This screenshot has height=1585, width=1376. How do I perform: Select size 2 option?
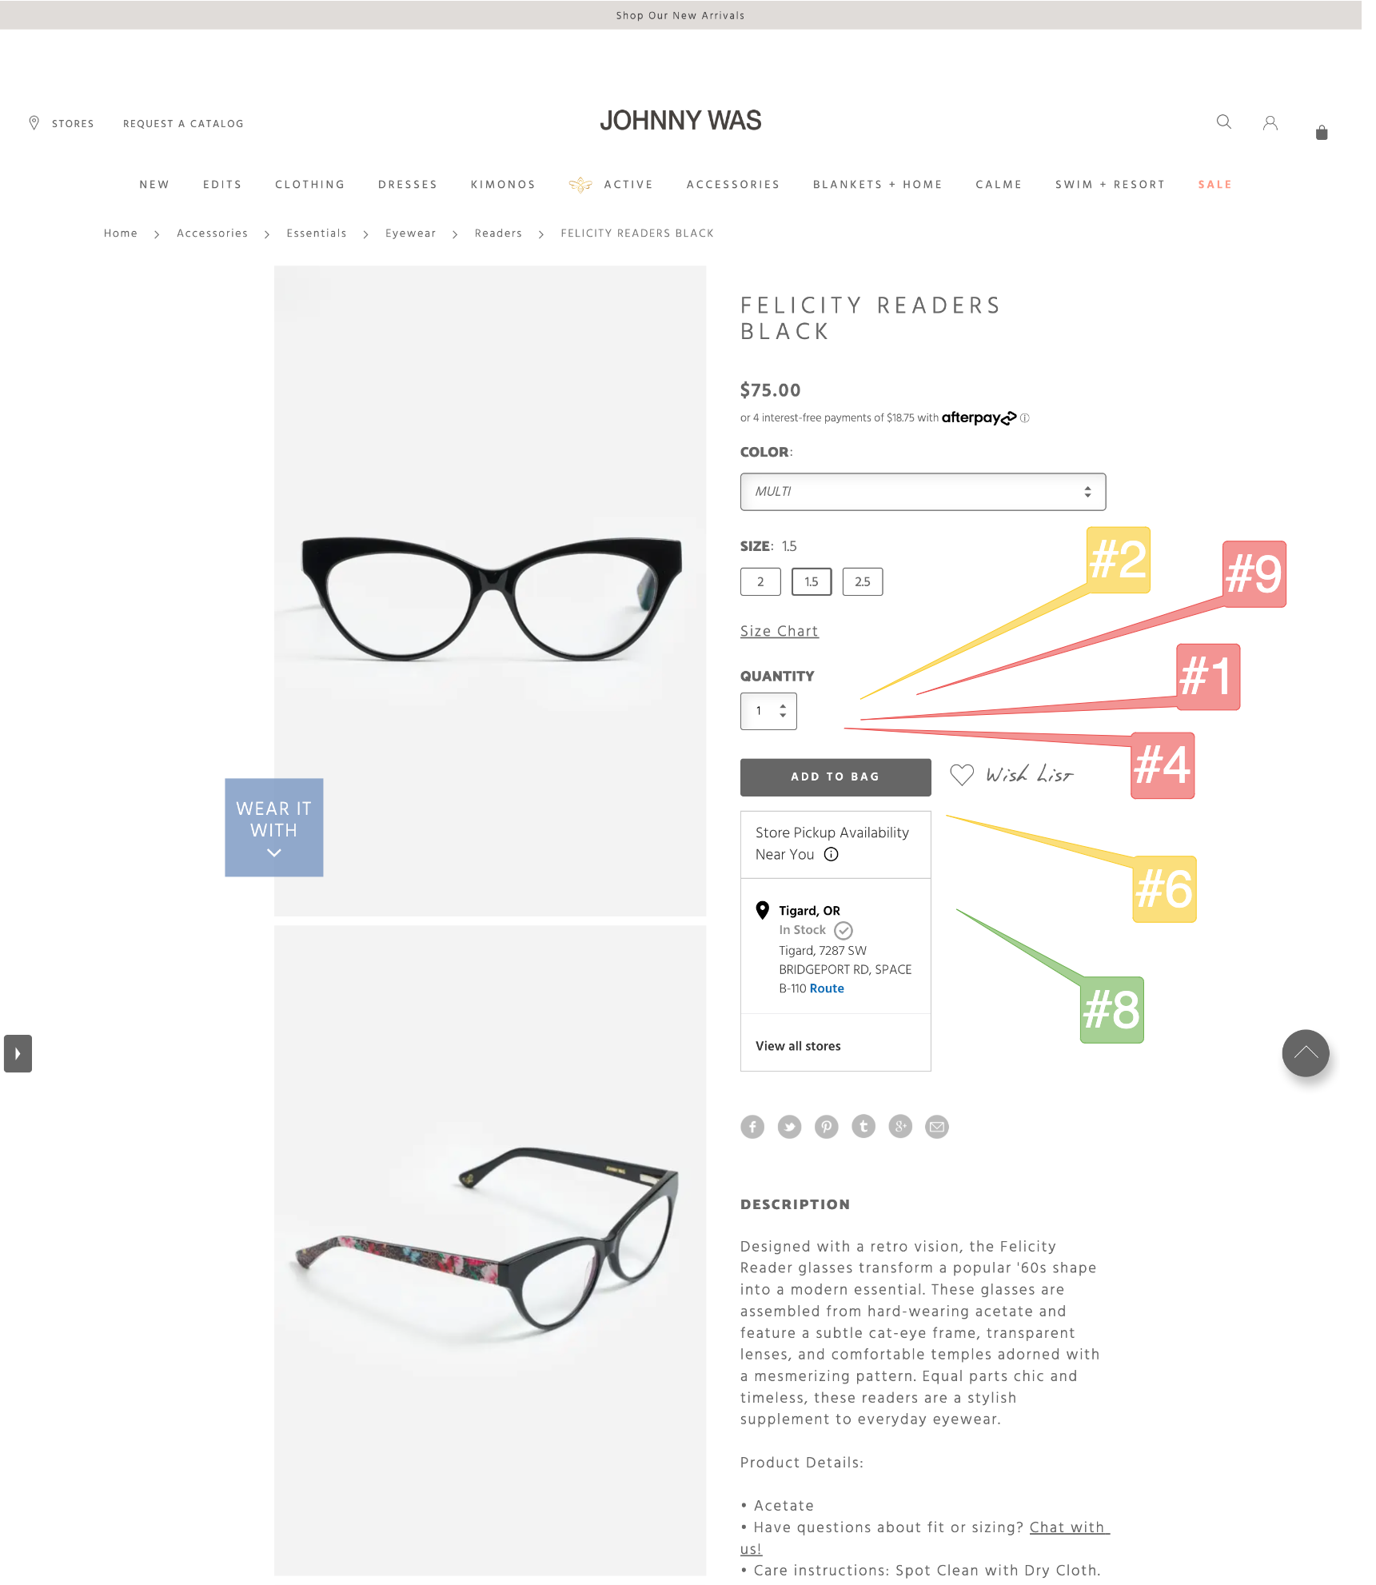pyautogui.click(x=760, y=581)
